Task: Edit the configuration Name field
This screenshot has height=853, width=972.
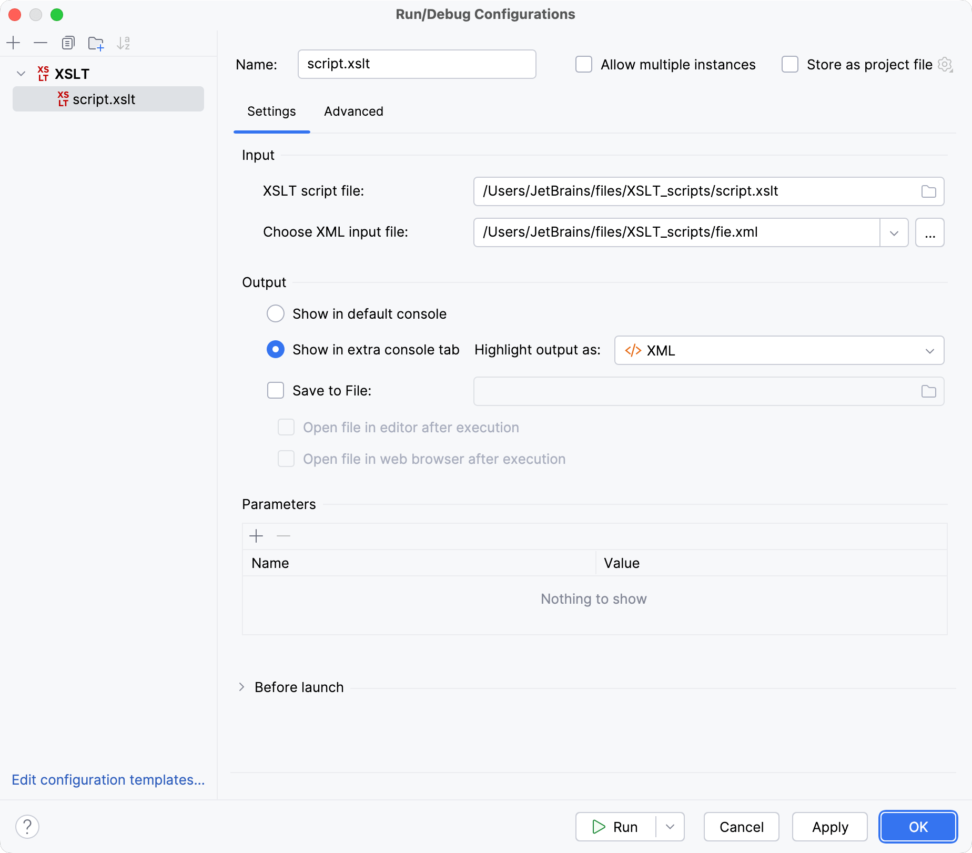Action: tap(417, 64)
